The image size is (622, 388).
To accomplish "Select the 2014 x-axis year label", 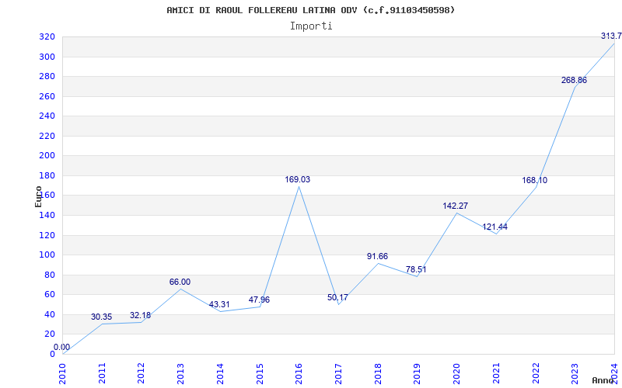I will point(221,373).
